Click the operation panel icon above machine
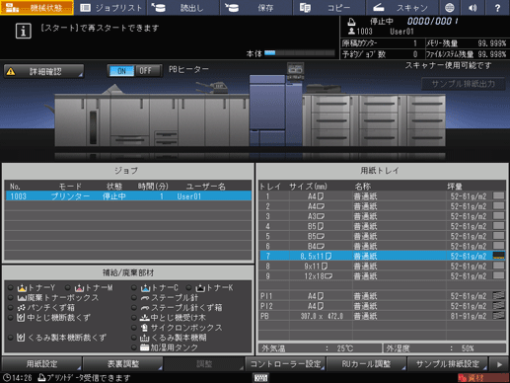510x383 pixels. coord(295,69)
